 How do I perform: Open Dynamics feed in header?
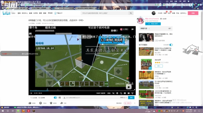[169, 13]
